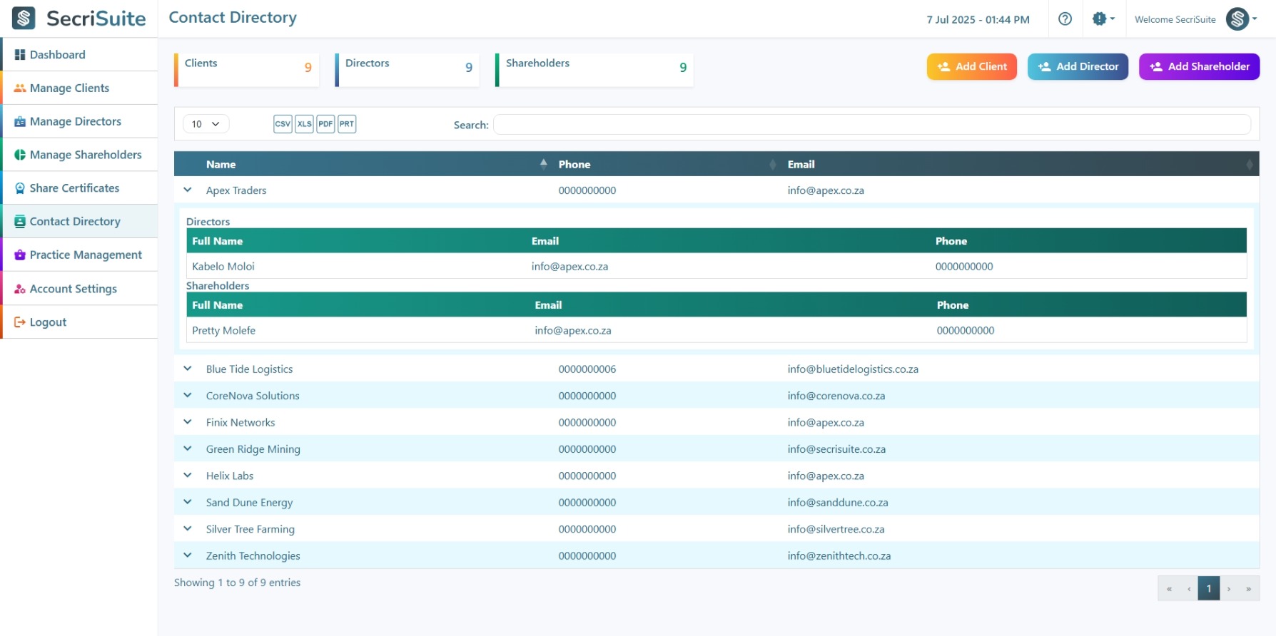Export table with the XLS icon
Viewport: 1276px width, 636px height.
pyautogui.click(x=305, y=124)
